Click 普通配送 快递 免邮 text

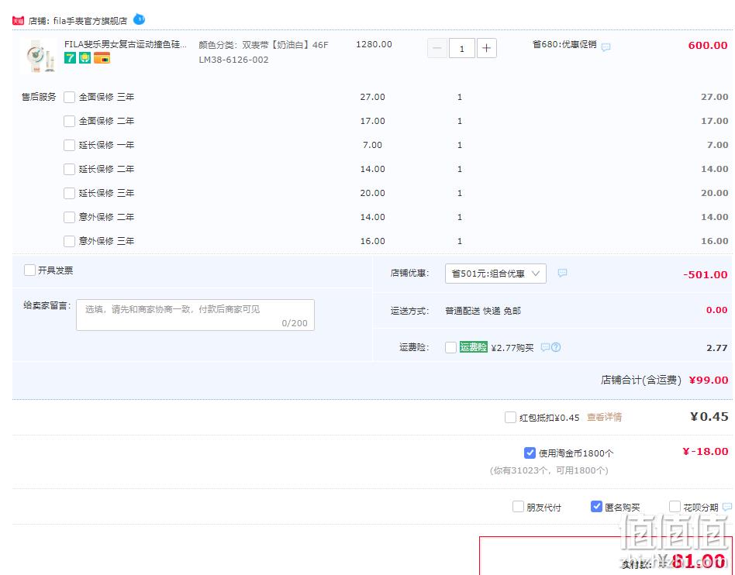pyautogui.click(x=483, y=311)
